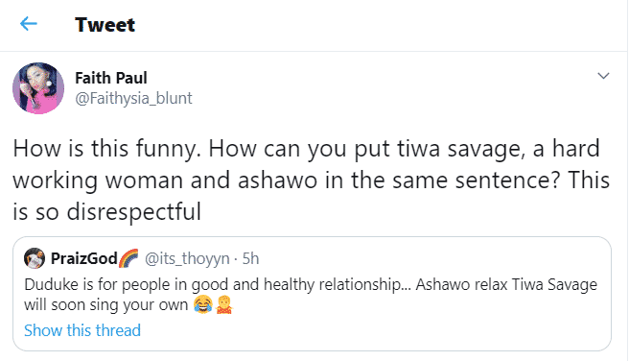
Task: Click the PraizGod display name
Action: tap(83, 258)
